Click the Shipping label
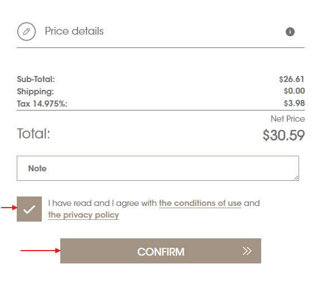322x288 pixels. tap(35, 92)
